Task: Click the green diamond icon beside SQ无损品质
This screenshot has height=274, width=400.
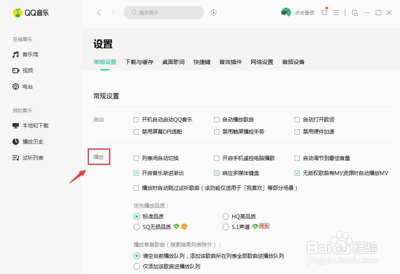Action: tap(176, 226)
